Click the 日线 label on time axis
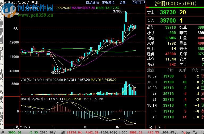This screenshot has width=204, height=134. (16, 127)
